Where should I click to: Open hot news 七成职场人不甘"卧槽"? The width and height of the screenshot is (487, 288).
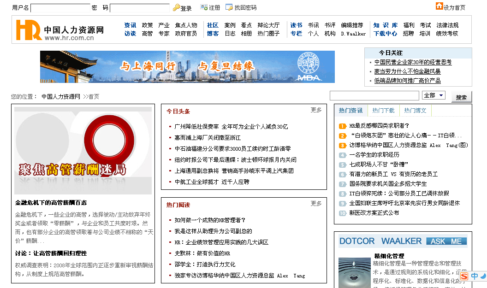(x=379, y=164)
